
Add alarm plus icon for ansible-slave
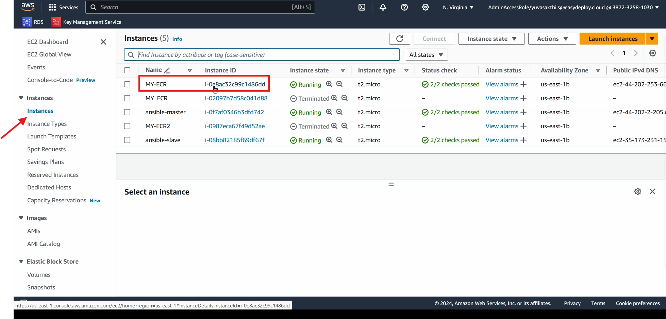523,140
